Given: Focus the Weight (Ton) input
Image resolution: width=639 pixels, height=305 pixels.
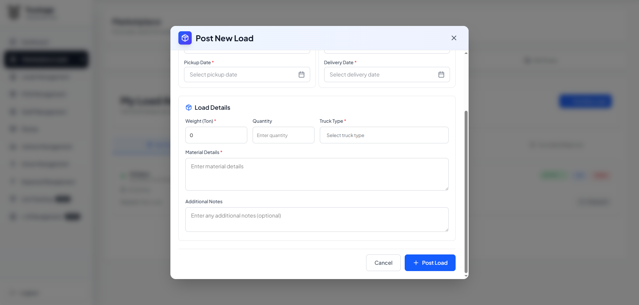Looking at the screenshot, I should click(216, 135).
